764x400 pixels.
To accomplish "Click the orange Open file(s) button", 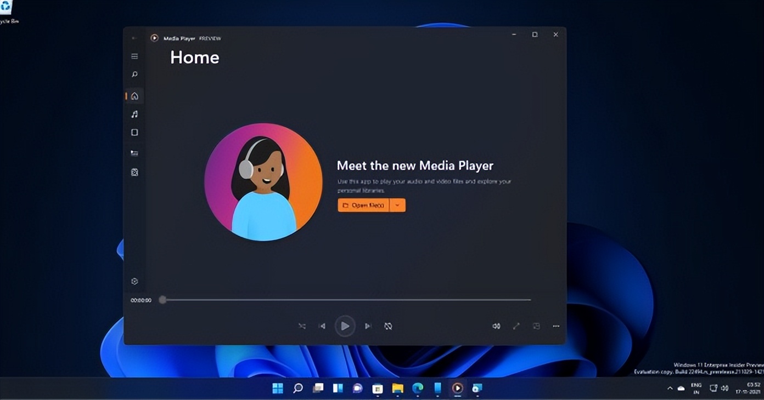I will pyautogui.click(x=363, y=205).
